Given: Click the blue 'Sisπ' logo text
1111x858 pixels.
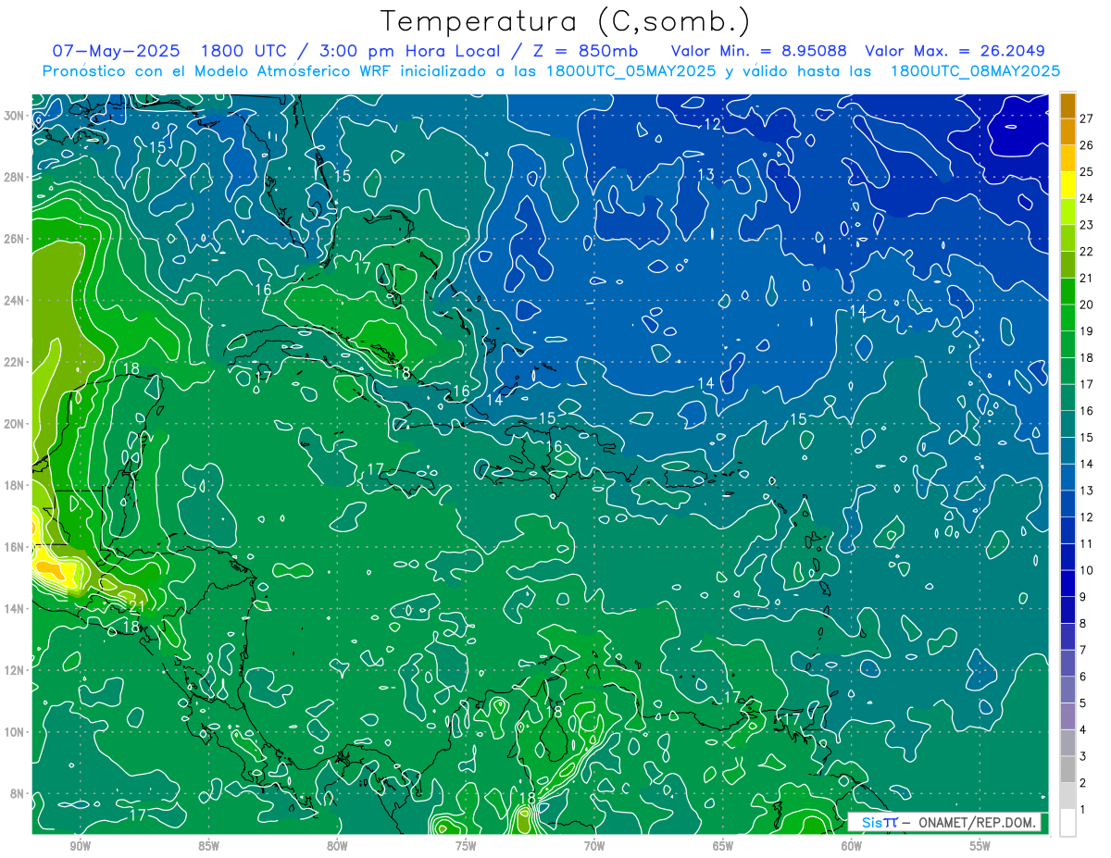Looking at the screenshot, I should [880, 823].
